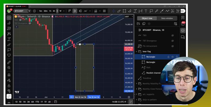Select the 5m timeframe
The image size is (211, 107).
(x=41, y=11)
